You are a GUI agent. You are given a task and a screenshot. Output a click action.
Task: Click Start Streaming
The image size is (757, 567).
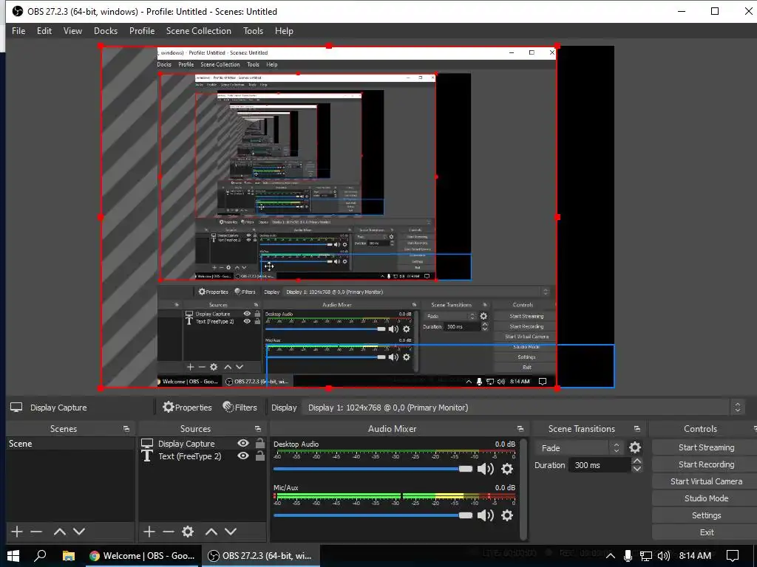(x=706, y=447)
